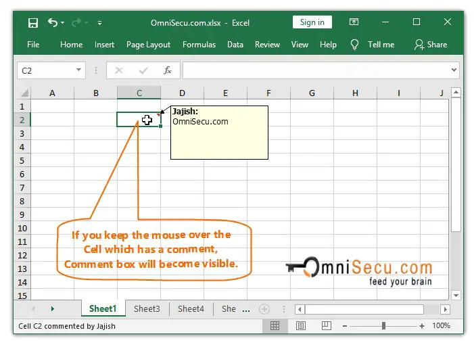Click inside the Name Box showing C2
The image size is (474, 347).
pos(45,70)
